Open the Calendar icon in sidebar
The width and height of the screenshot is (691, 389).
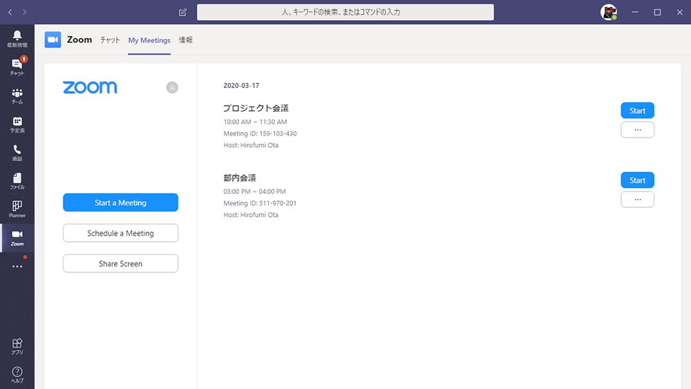17,124
